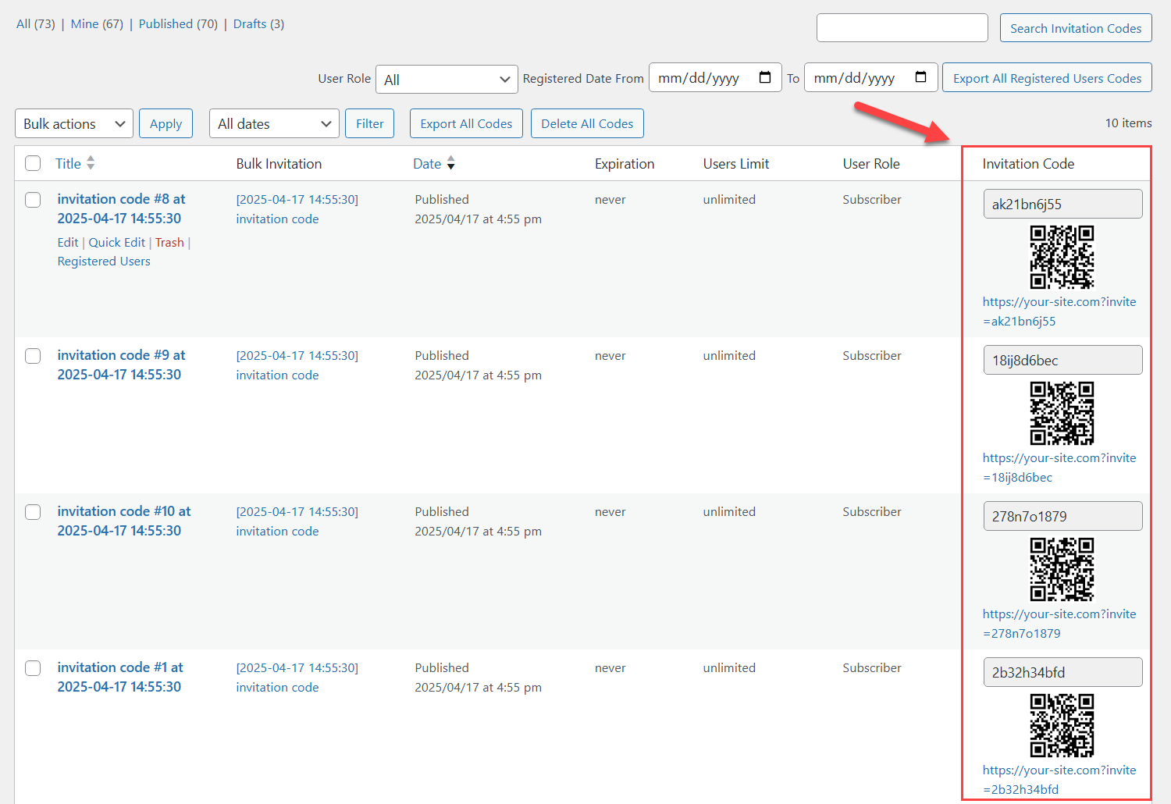Show Drafts (3) codes
Image resolution: width=1171 pixels, height=804 pixels.
point(258,23)
